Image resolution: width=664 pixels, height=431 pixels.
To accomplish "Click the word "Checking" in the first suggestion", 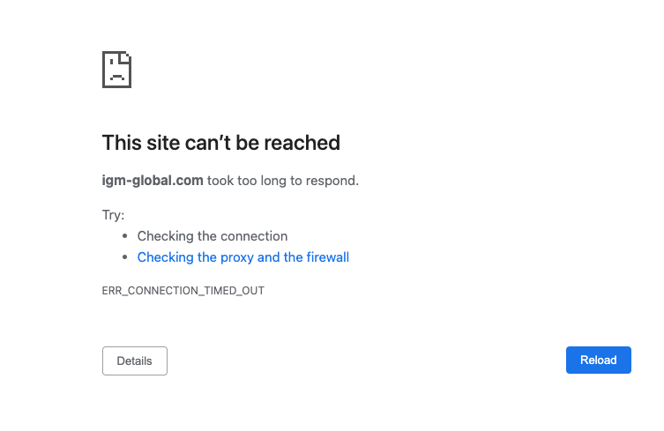I will pos(166,236).
